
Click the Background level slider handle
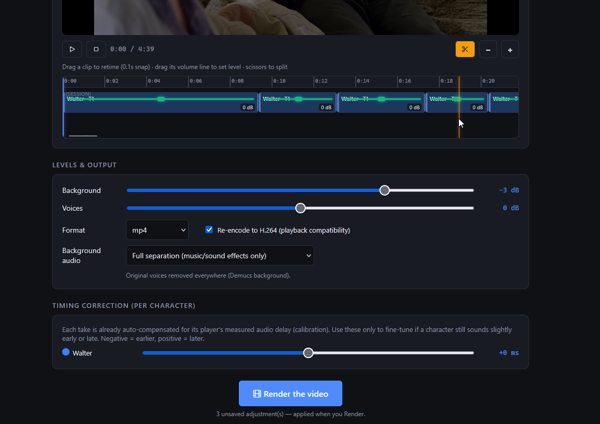(385, 190)
